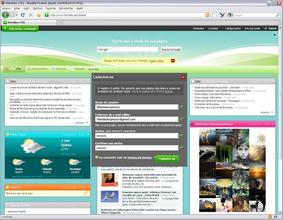This screenshot has width=283, height=220.
Task: Open Contatos in the top bar
Action: (x=213, y=28)
